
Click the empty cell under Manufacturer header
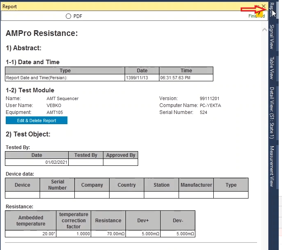tap(196, 195)
